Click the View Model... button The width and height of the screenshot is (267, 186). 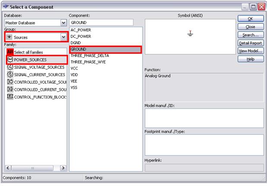(x=251, y=51)
